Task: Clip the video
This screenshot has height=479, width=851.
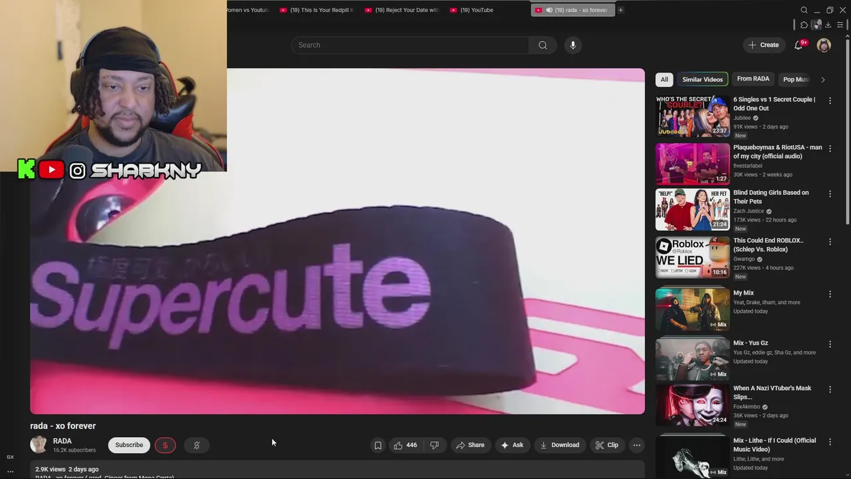Action: (x=606, y=445)
